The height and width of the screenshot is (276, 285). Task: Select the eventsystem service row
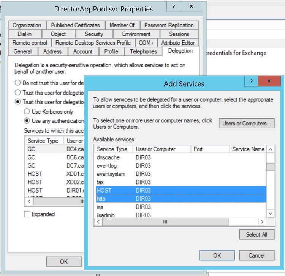click(181, 174)
